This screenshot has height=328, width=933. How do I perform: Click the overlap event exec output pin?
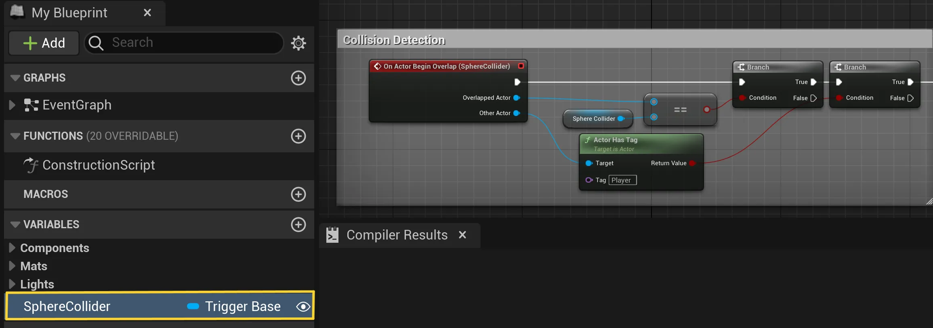[517, 82]
